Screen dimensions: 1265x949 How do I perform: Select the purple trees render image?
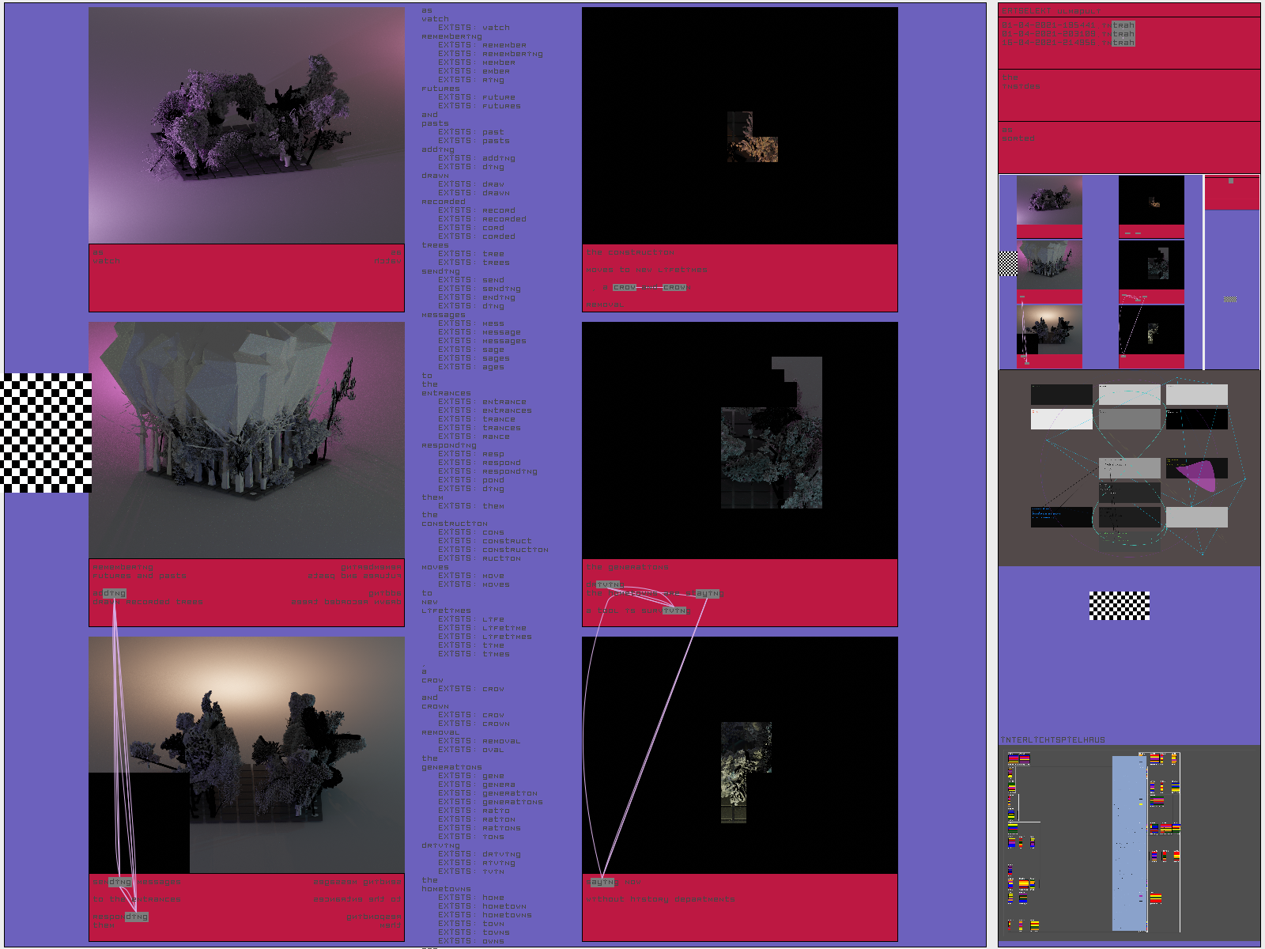click(x=247, y=126)
